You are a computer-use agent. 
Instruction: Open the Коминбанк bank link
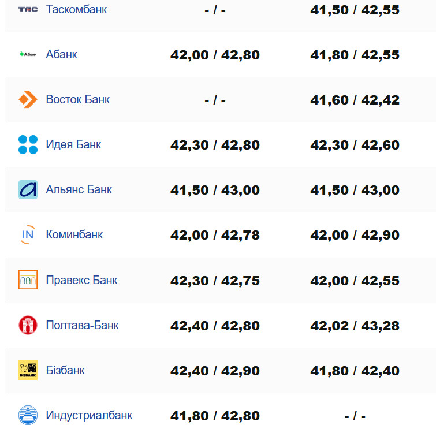[74, 234]
